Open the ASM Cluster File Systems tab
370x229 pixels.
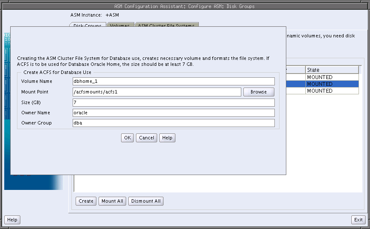[x=167, y=25]
